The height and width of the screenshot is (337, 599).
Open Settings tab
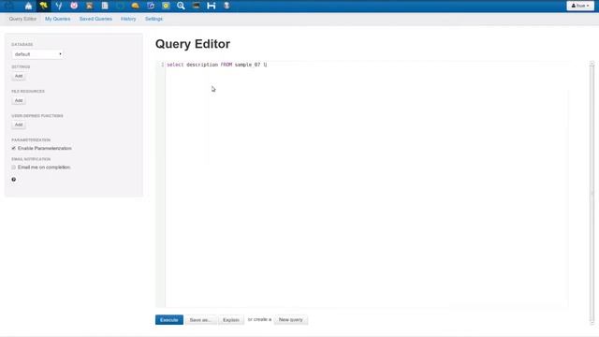[153, 19]
